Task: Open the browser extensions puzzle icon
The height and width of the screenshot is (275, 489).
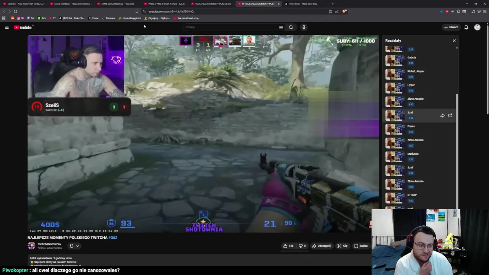Action: [458, 11]
